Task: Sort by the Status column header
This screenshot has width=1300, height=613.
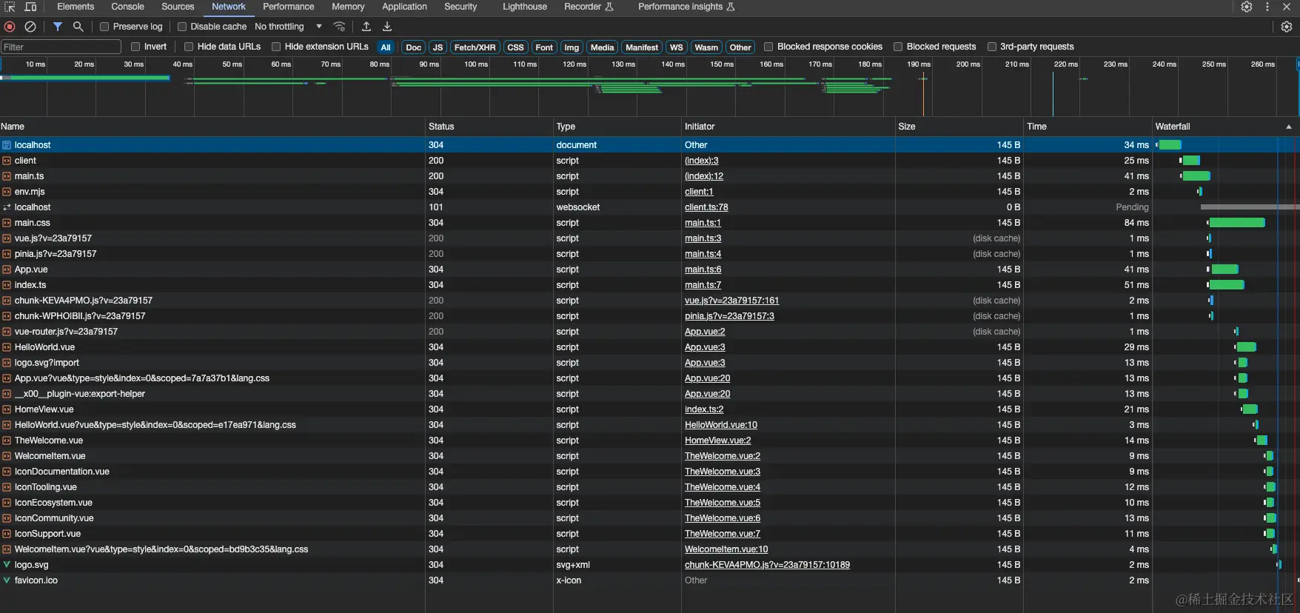Action: 489,127
